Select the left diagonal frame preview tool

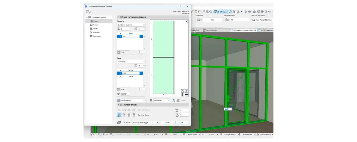tap(183, 91)
